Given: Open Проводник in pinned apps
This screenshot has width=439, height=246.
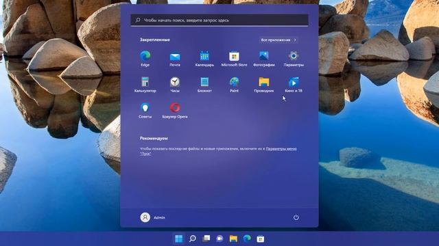Looking at the screenshot, I should pos(264,85).
